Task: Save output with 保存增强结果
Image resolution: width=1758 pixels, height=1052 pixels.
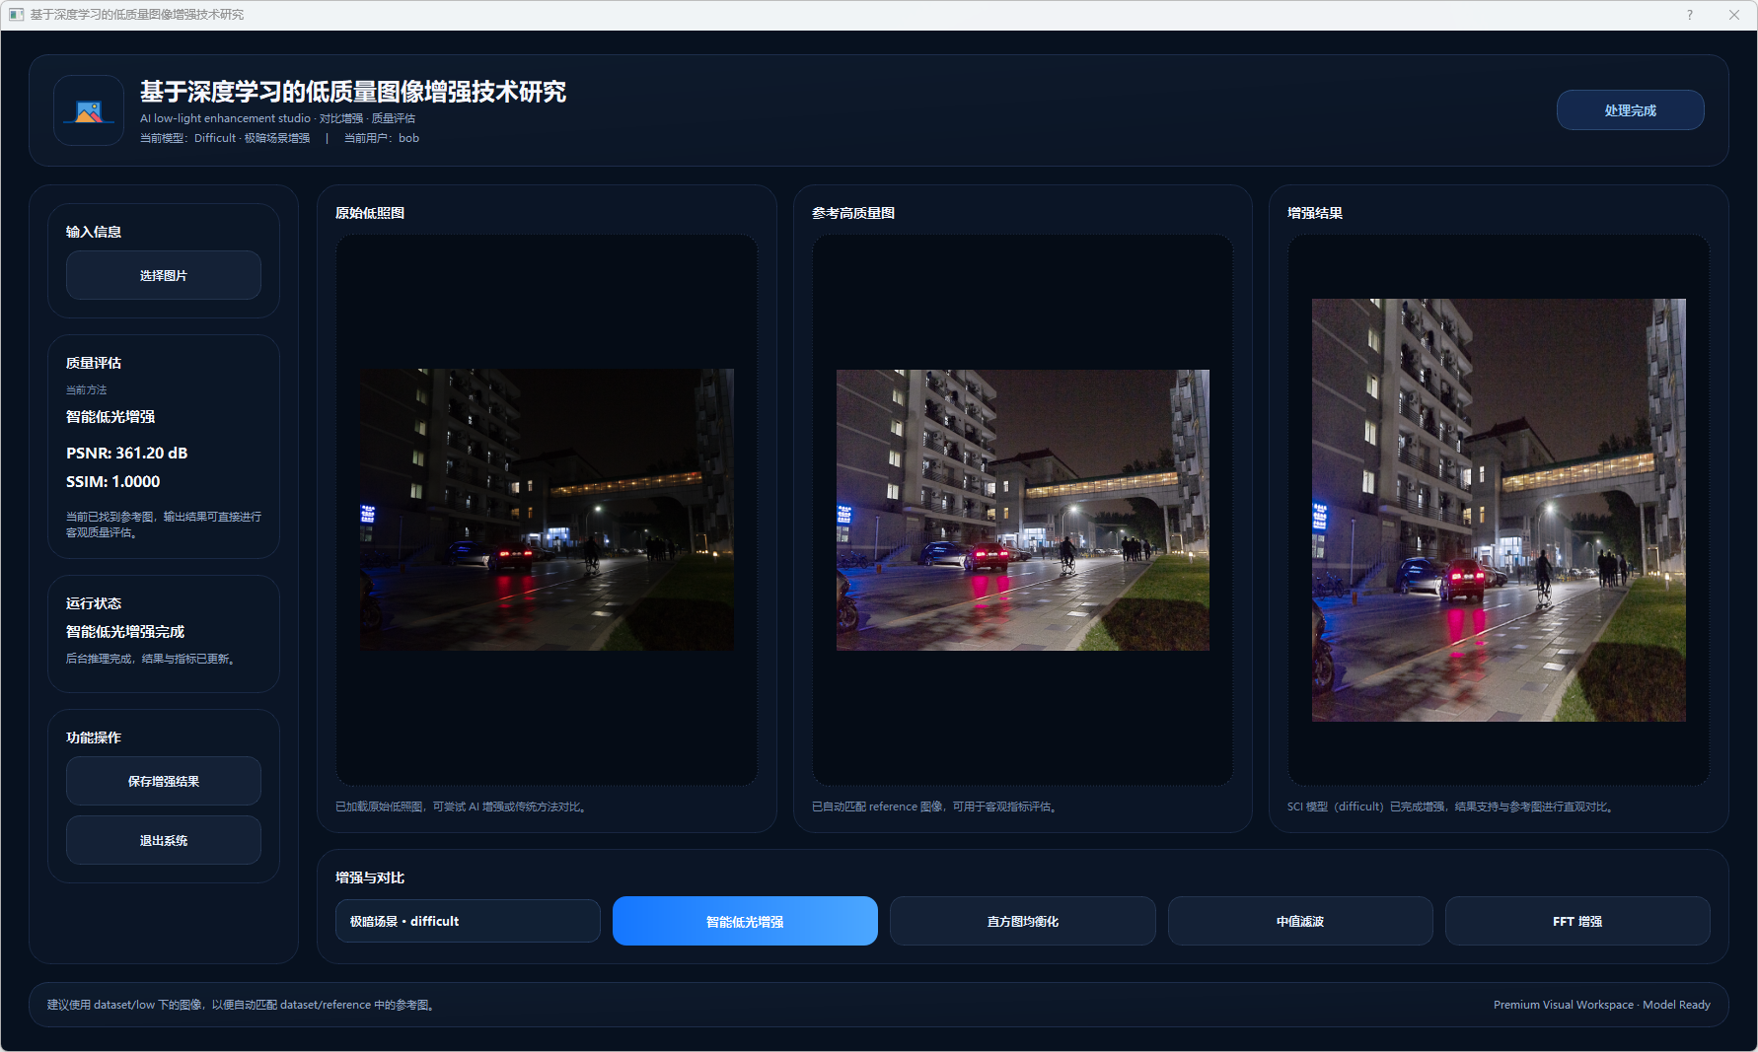Action: [164, 781]
